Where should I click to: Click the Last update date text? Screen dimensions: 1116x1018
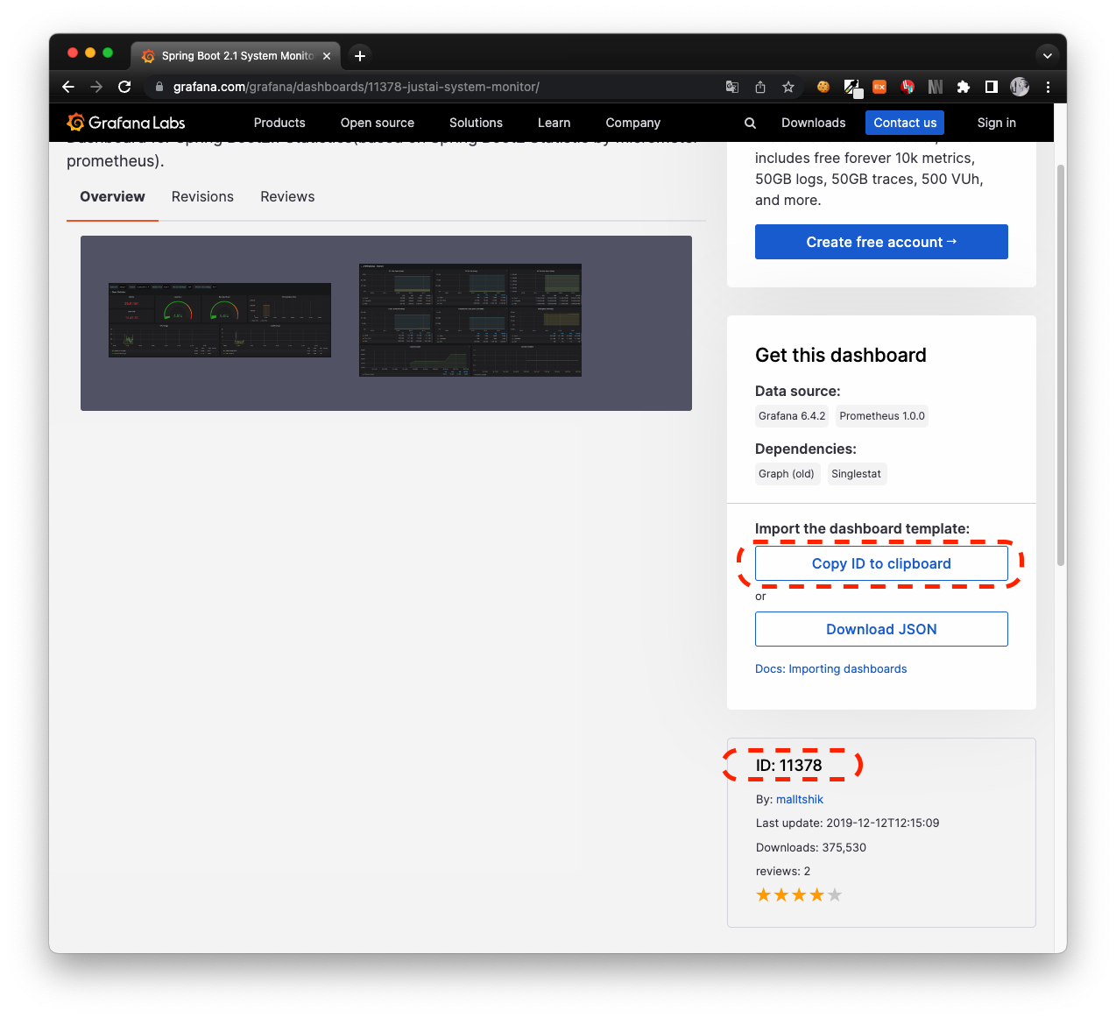[x=847, y=823]
